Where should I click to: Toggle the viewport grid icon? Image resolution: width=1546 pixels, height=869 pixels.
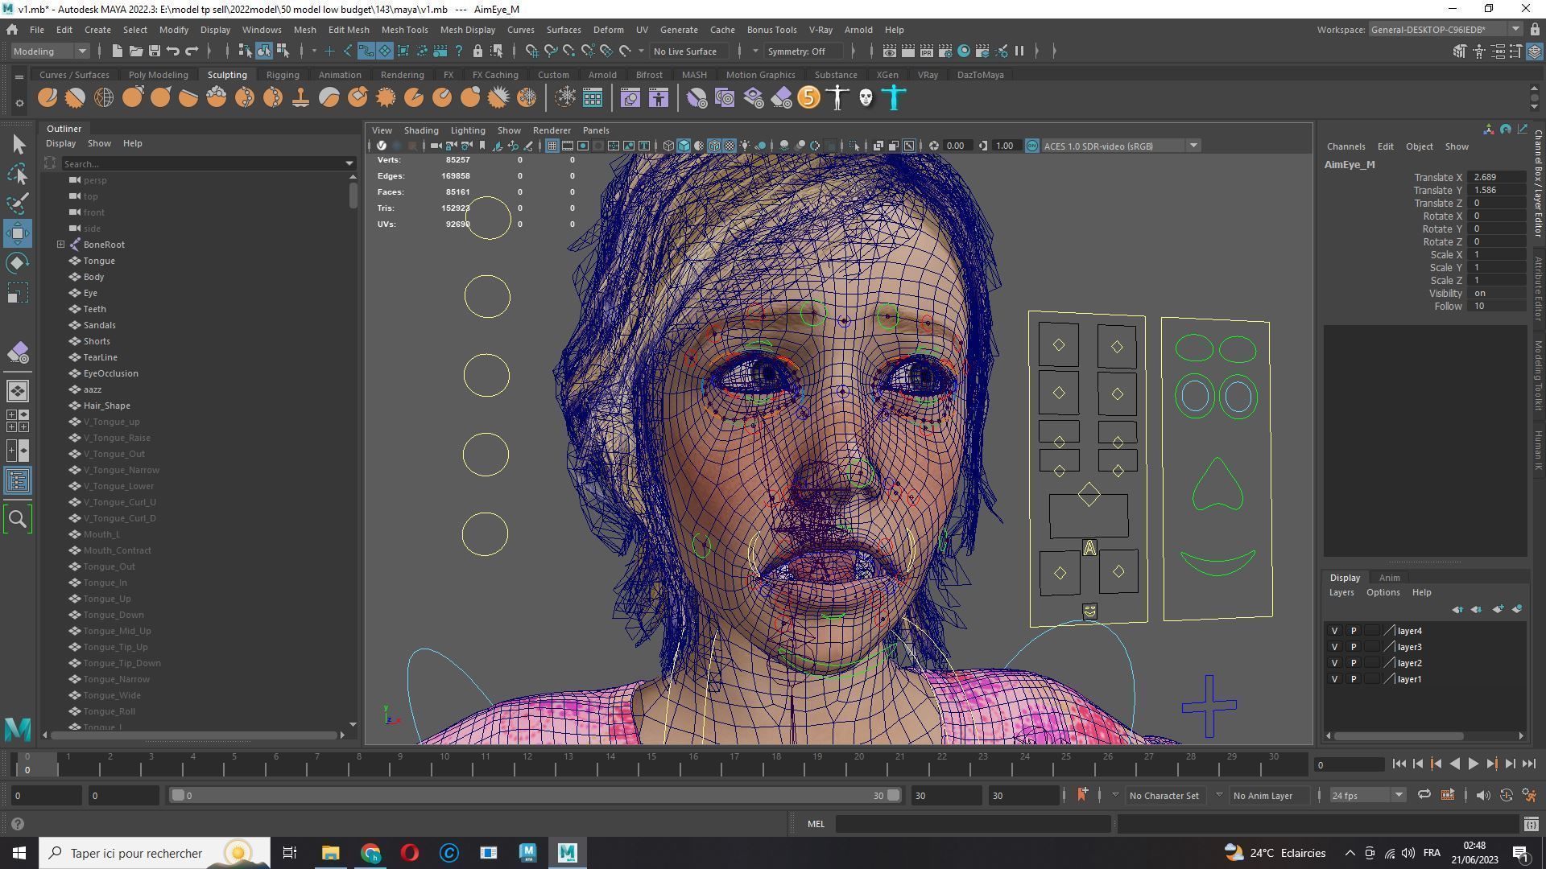[x=552, y=146]
